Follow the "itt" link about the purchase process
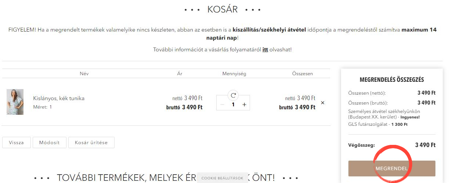The image size is (449, 183). 265,50
